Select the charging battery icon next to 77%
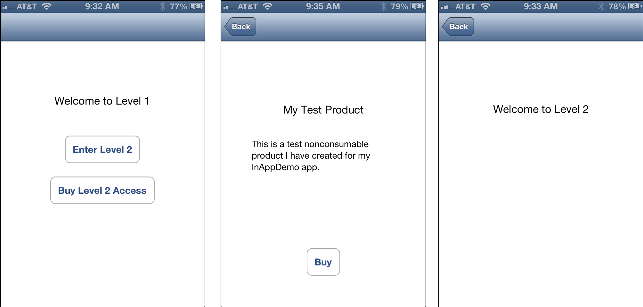The image size is (643, 307). pyautogui.click(x=196, y=6)
